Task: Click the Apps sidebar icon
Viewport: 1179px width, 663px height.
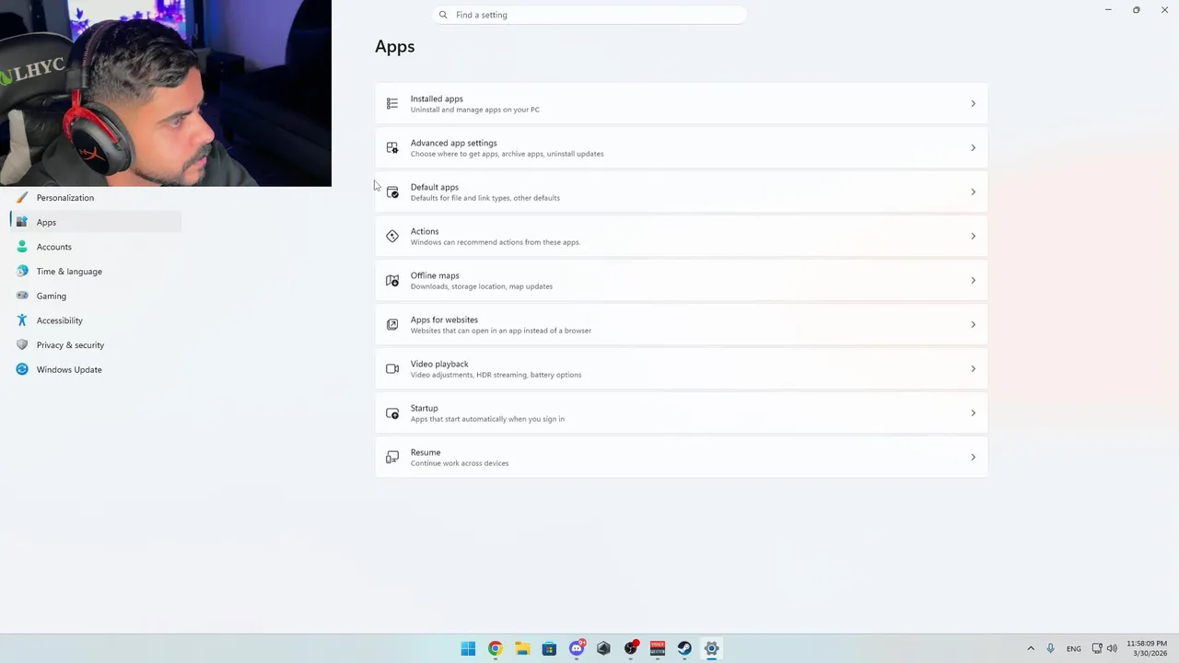Action: [x=22, y=222]
